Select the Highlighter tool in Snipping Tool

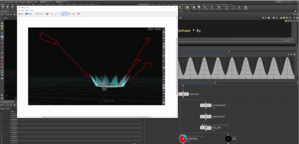70,14
